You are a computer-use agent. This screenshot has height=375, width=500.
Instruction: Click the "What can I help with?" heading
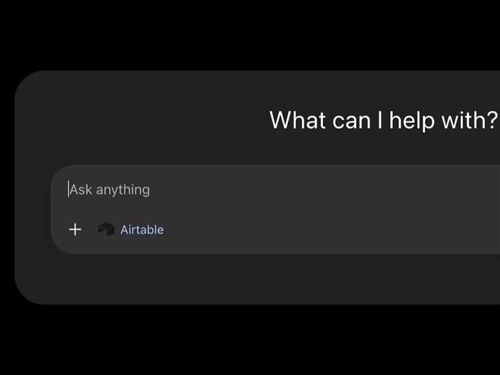coord(384,120)
